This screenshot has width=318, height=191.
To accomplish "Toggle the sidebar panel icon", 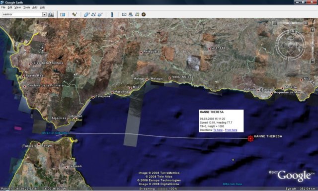I will 63,14.
